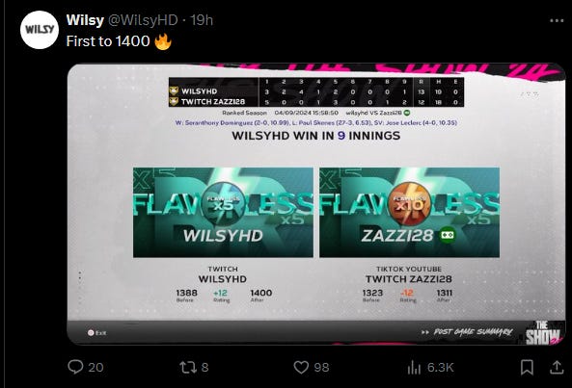This screenshot has height=388, width=572.
Task: Click the 20 replies count
Action: 95,367
